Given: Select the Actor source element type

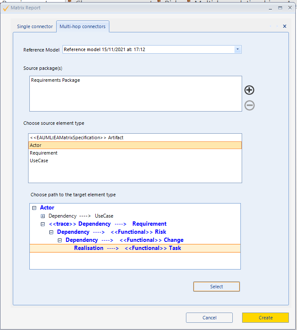Looking at the screenshot, I should (x=135, y=145).
